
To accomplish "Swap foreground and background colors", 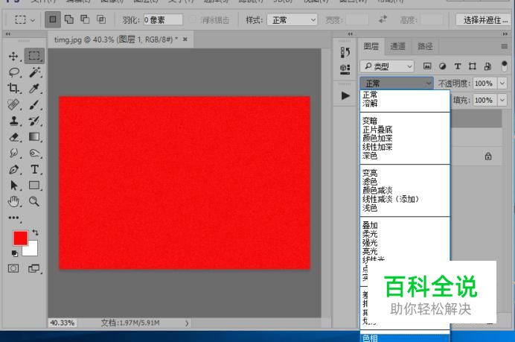I will (35, 232).
